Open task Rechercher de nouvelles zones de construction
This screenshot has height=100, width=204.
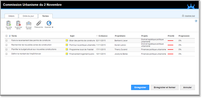pyautogui.click(x=31, y=45)
